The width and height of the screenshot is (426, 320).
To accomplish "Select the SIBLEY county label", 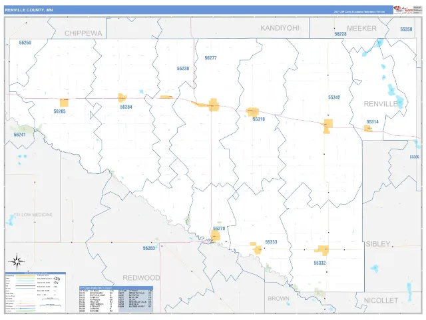I will [378, 244].
